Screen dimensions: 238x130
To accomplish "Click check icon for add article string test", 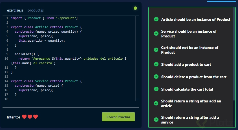I will click(x=156, y=103).
